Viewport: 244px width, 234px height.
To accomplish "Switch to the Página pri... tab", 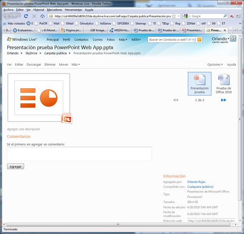I will [71, 30].
